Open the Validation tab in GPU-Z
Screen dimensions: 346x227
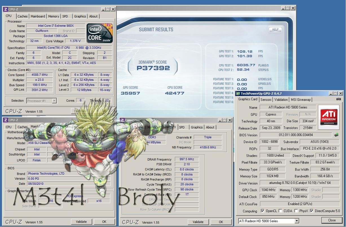point(281,99)
